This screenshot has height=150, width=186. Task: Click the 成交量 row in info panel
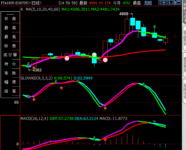pos(10,55)
